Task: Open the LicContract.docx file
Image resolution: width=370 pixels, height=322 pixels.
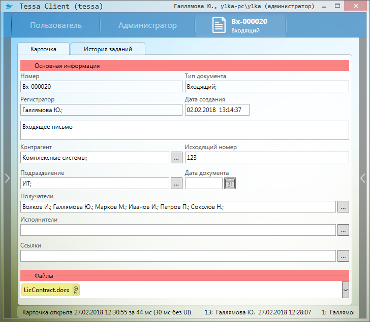Action: (x=47, y=290)
